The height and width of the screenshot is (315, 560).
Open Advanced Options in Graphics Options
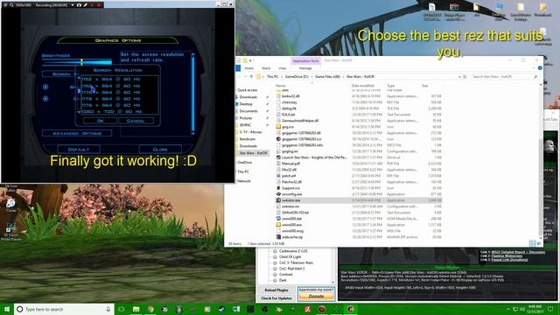click(x=77, y=133)
